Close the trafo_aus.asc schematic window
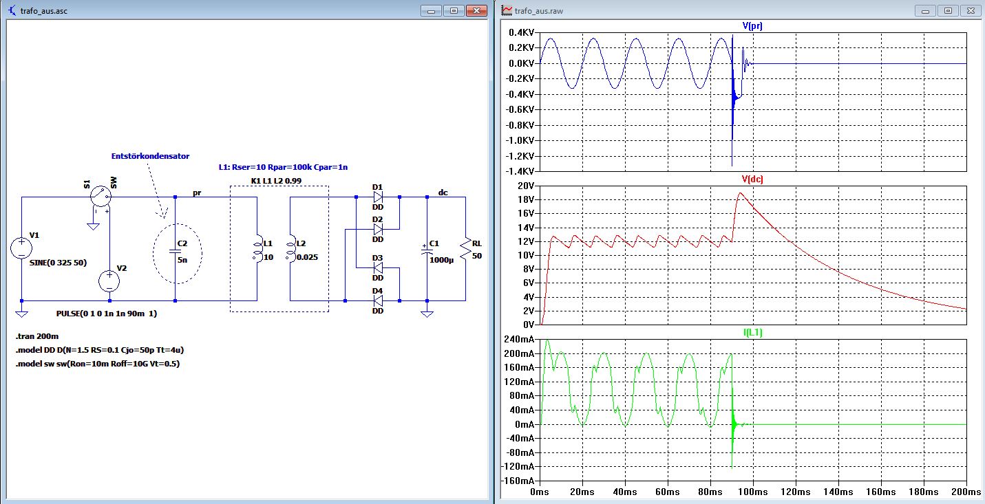The height and width of the screenshot is (504, 985). tap(476, 10)
